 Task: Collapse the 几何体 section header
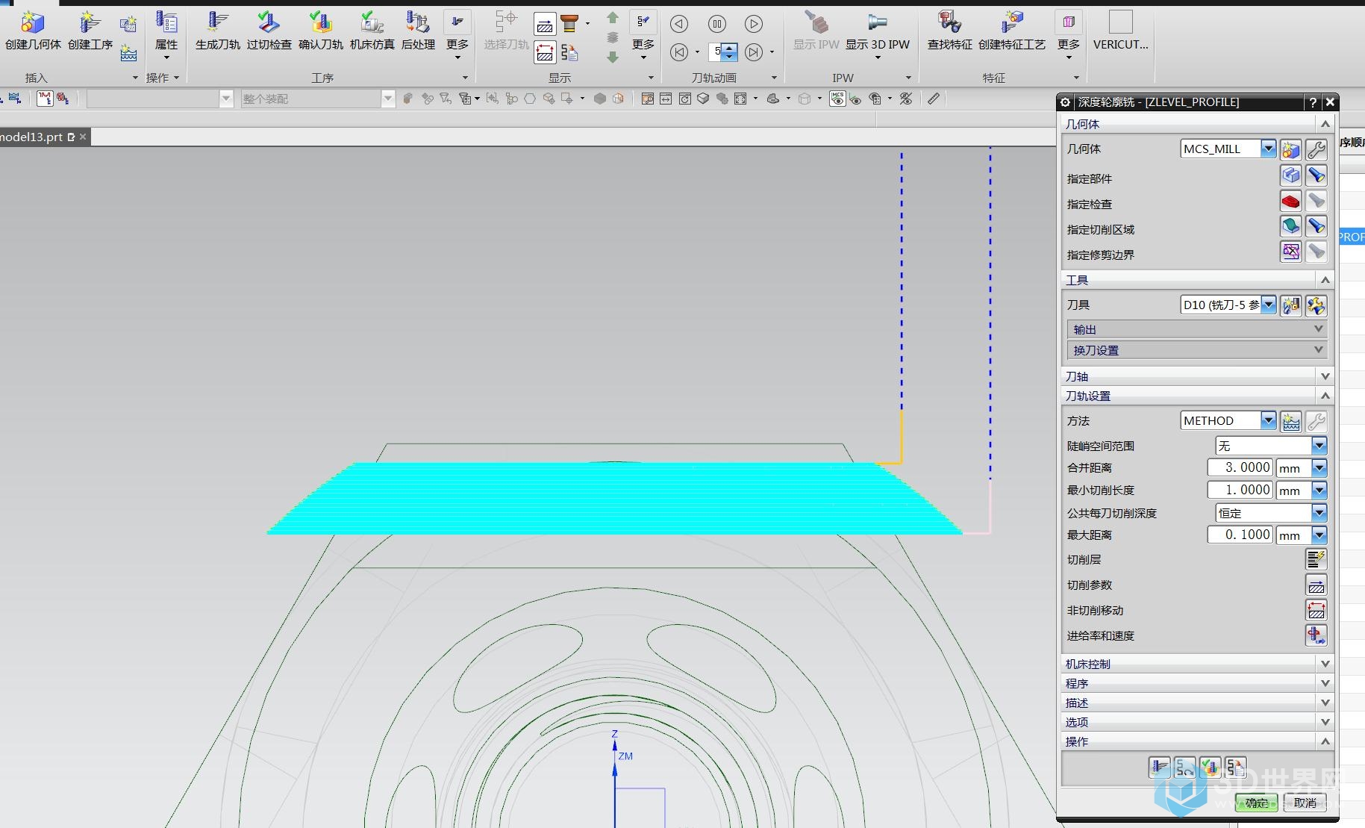(x=1197, y=124)
